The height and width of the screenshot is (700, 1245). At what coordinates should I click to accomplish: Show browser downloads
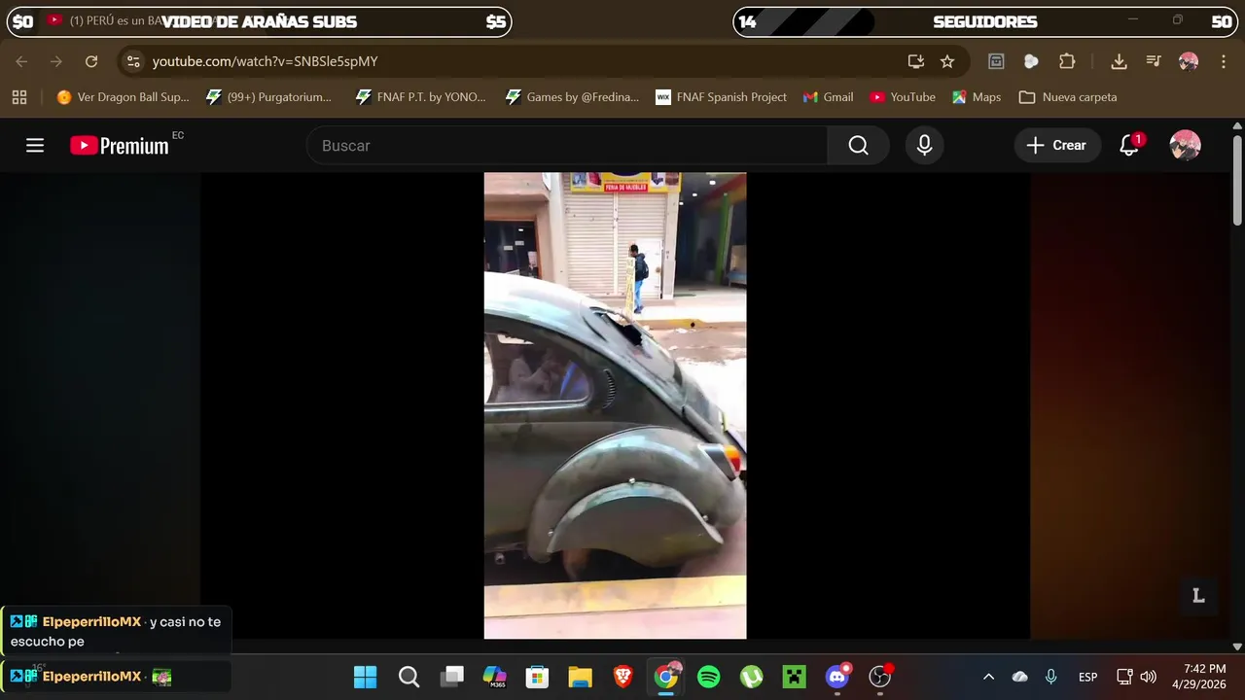(x=1119, y=61)
